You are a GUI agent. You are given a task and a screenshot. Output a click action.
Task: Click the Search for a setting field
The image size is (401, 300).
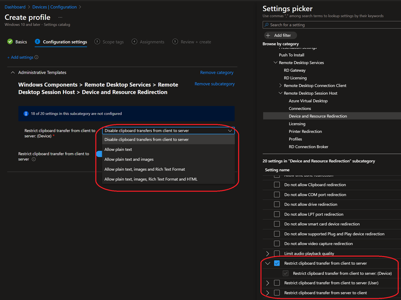(x=333, y=25)
